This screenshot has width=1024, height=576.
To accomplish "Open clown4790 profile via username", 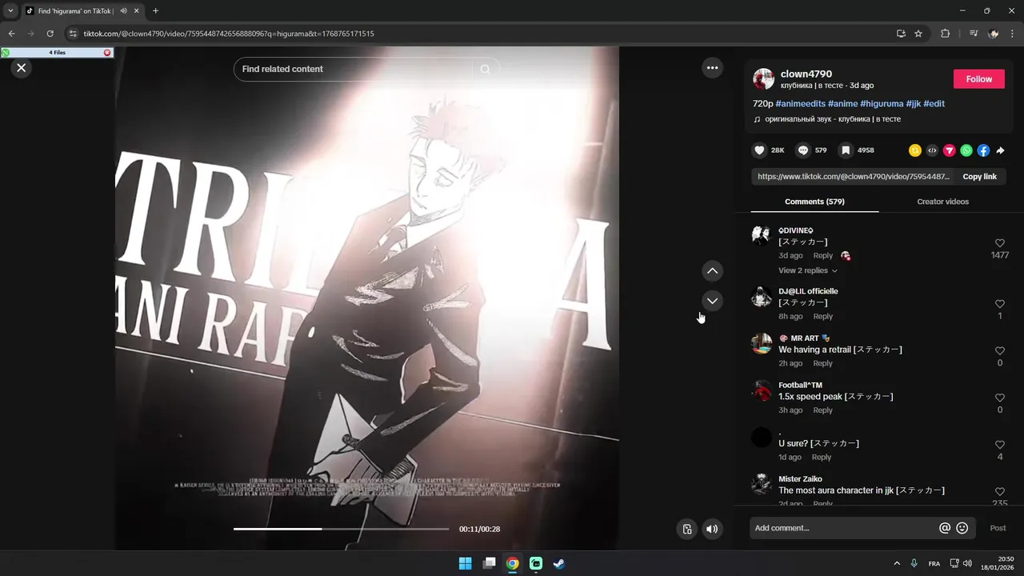I will click(x=806, y=74).
